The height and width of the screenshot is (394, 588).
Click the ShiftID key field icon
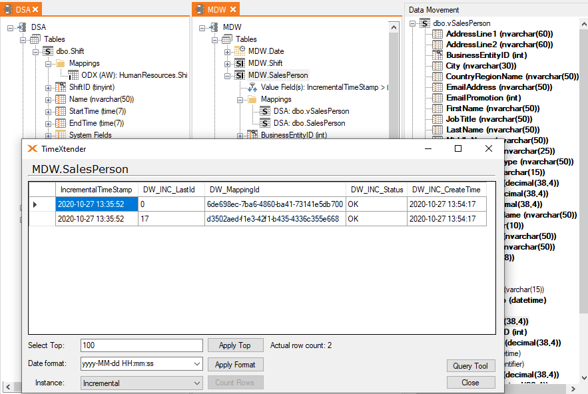pyautogui.click(x=61, y=87)
